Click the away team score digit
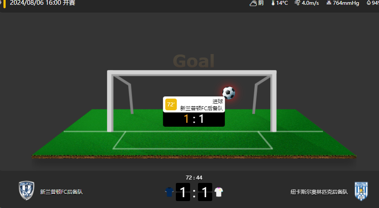Viewport: 379px width, 208px height. pyautogui.click(x=205, y=192)
